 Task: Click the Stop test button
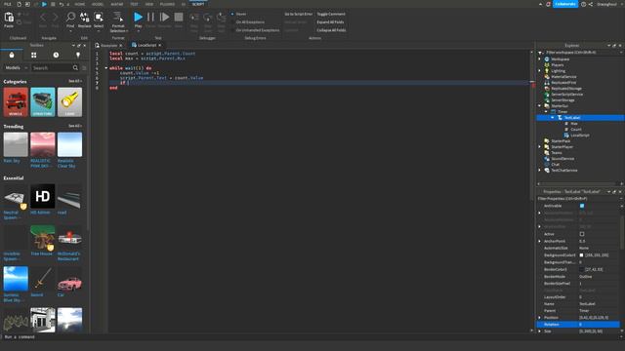pyautogui.click(x=179, y=18)
